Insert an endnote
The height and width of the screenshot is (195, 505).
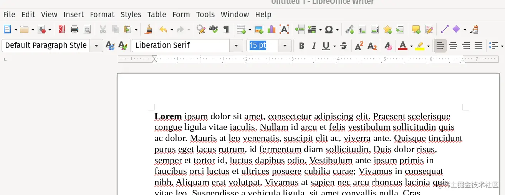point(375,29)
